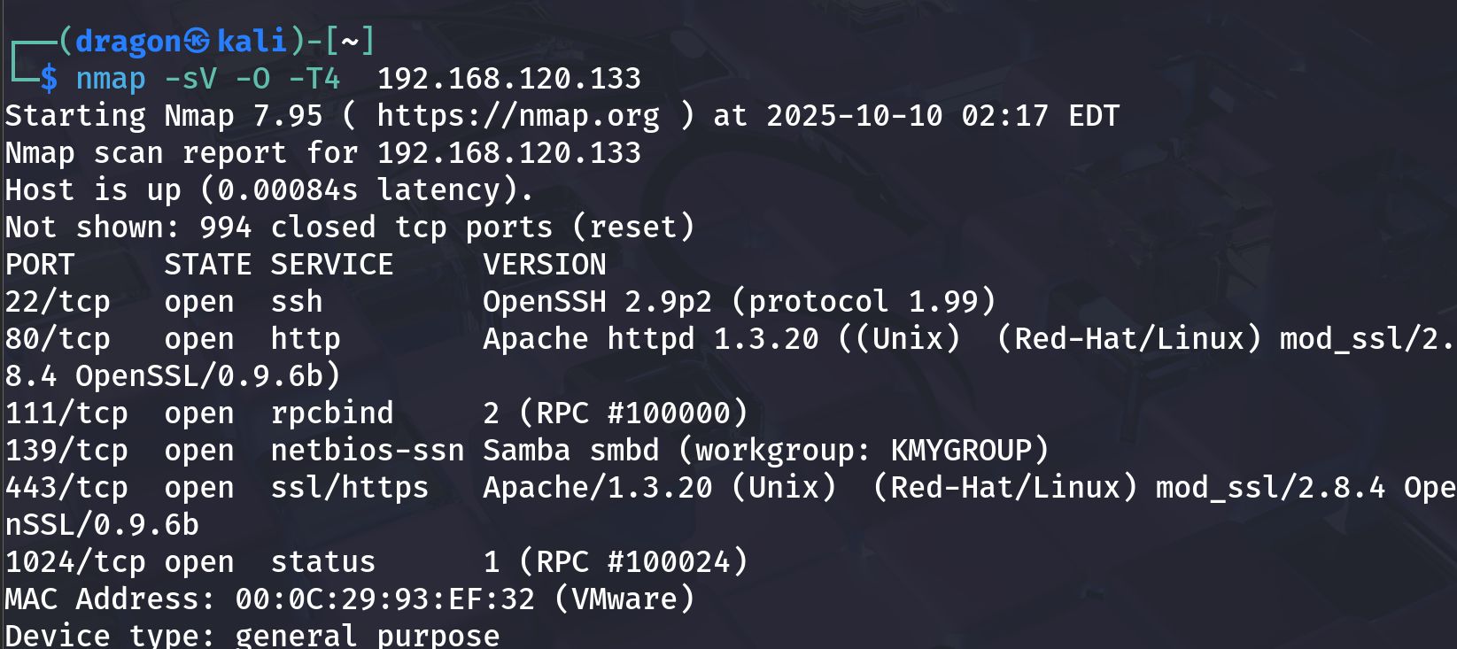Click the rpcbind service name
This screenshot has width=1457, height=649.
tap(332, 413)
